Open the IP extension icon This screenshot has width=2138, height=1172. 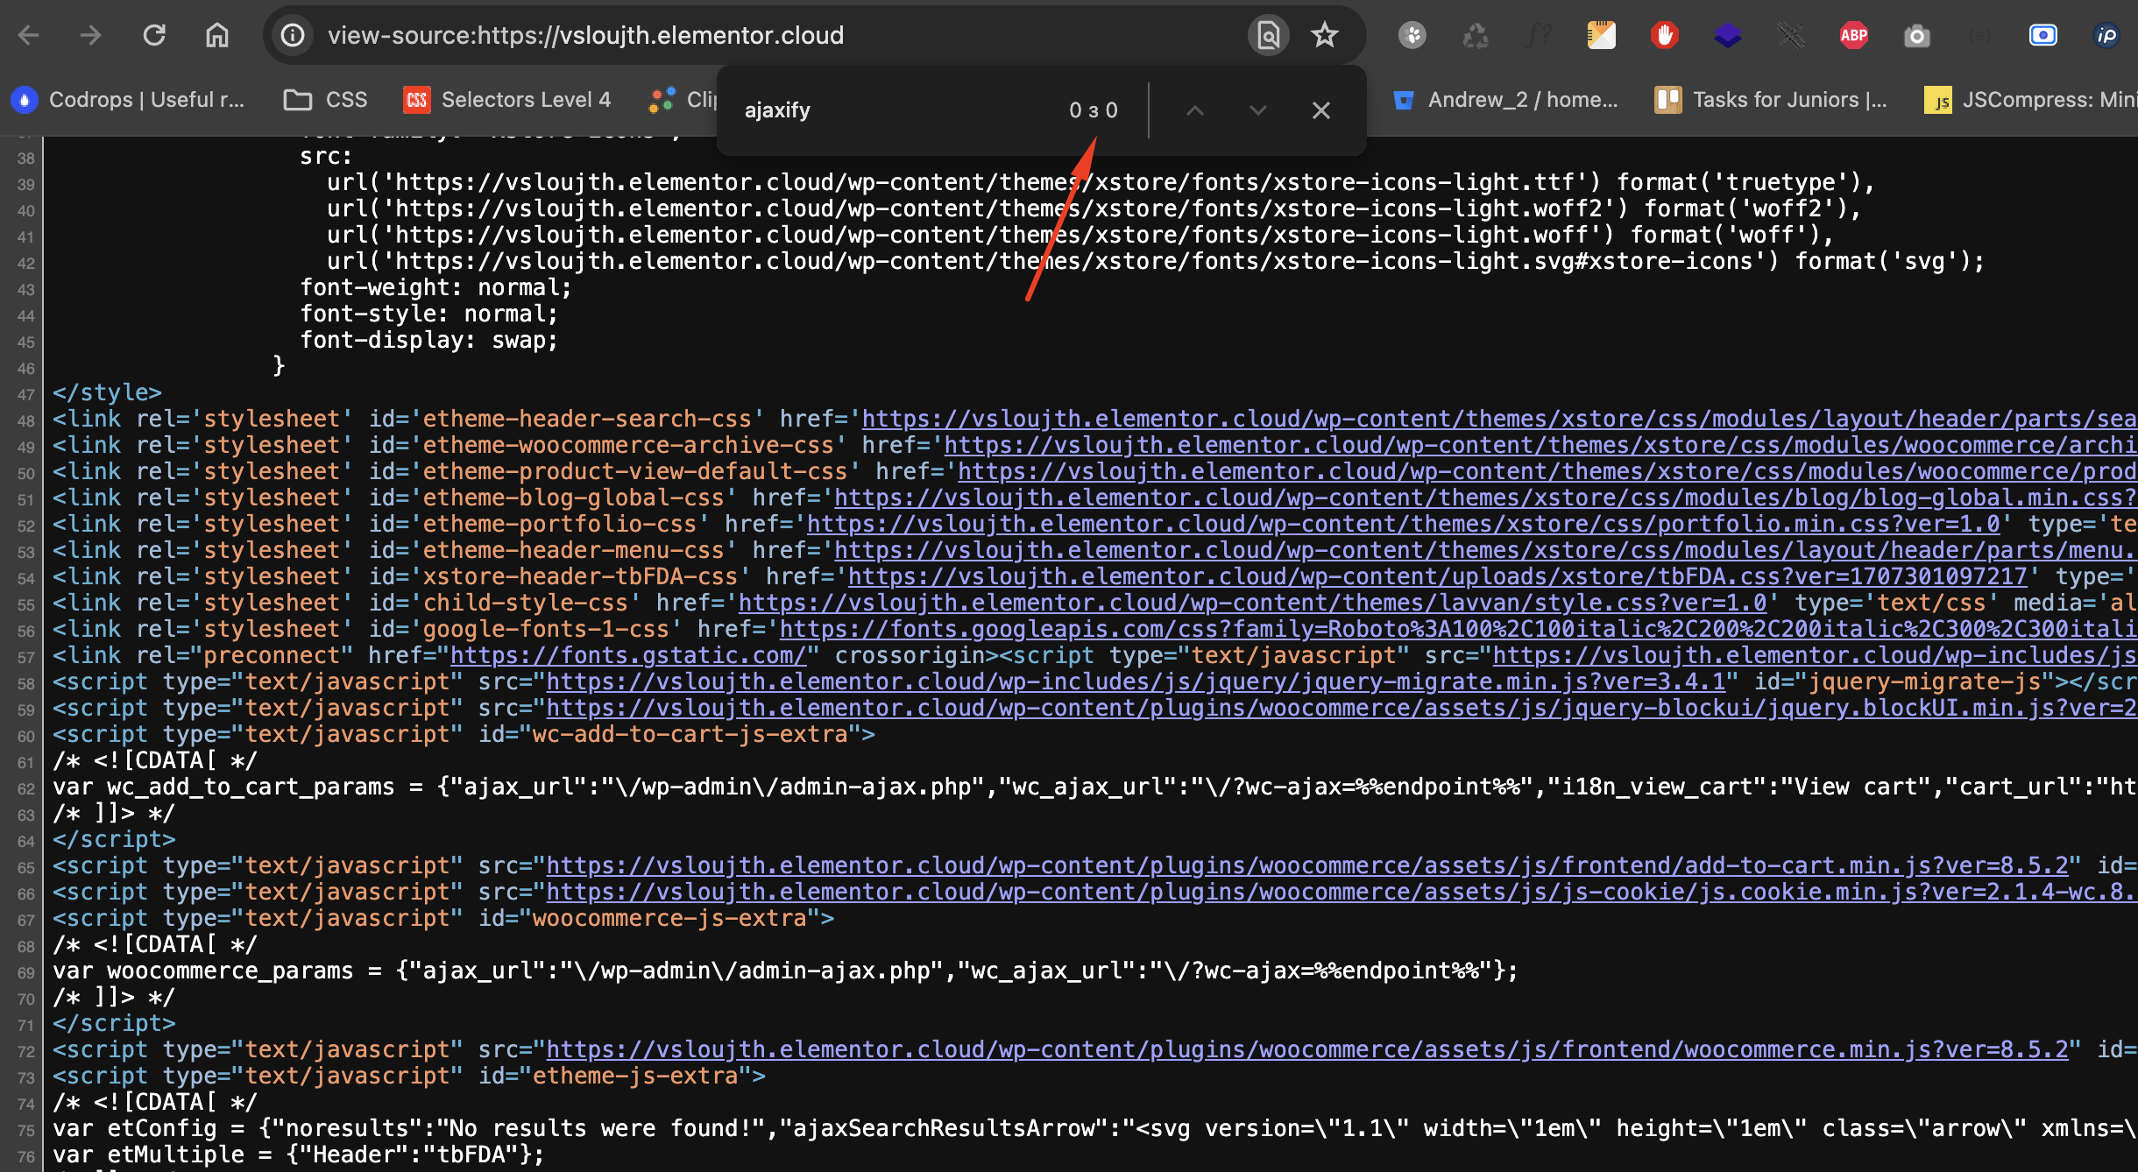click(x=2106, y=35)
